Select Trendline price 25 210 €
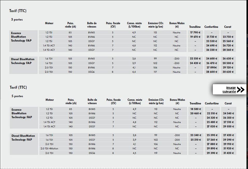This screenshot has height=169, width=248. coord(196,140)
